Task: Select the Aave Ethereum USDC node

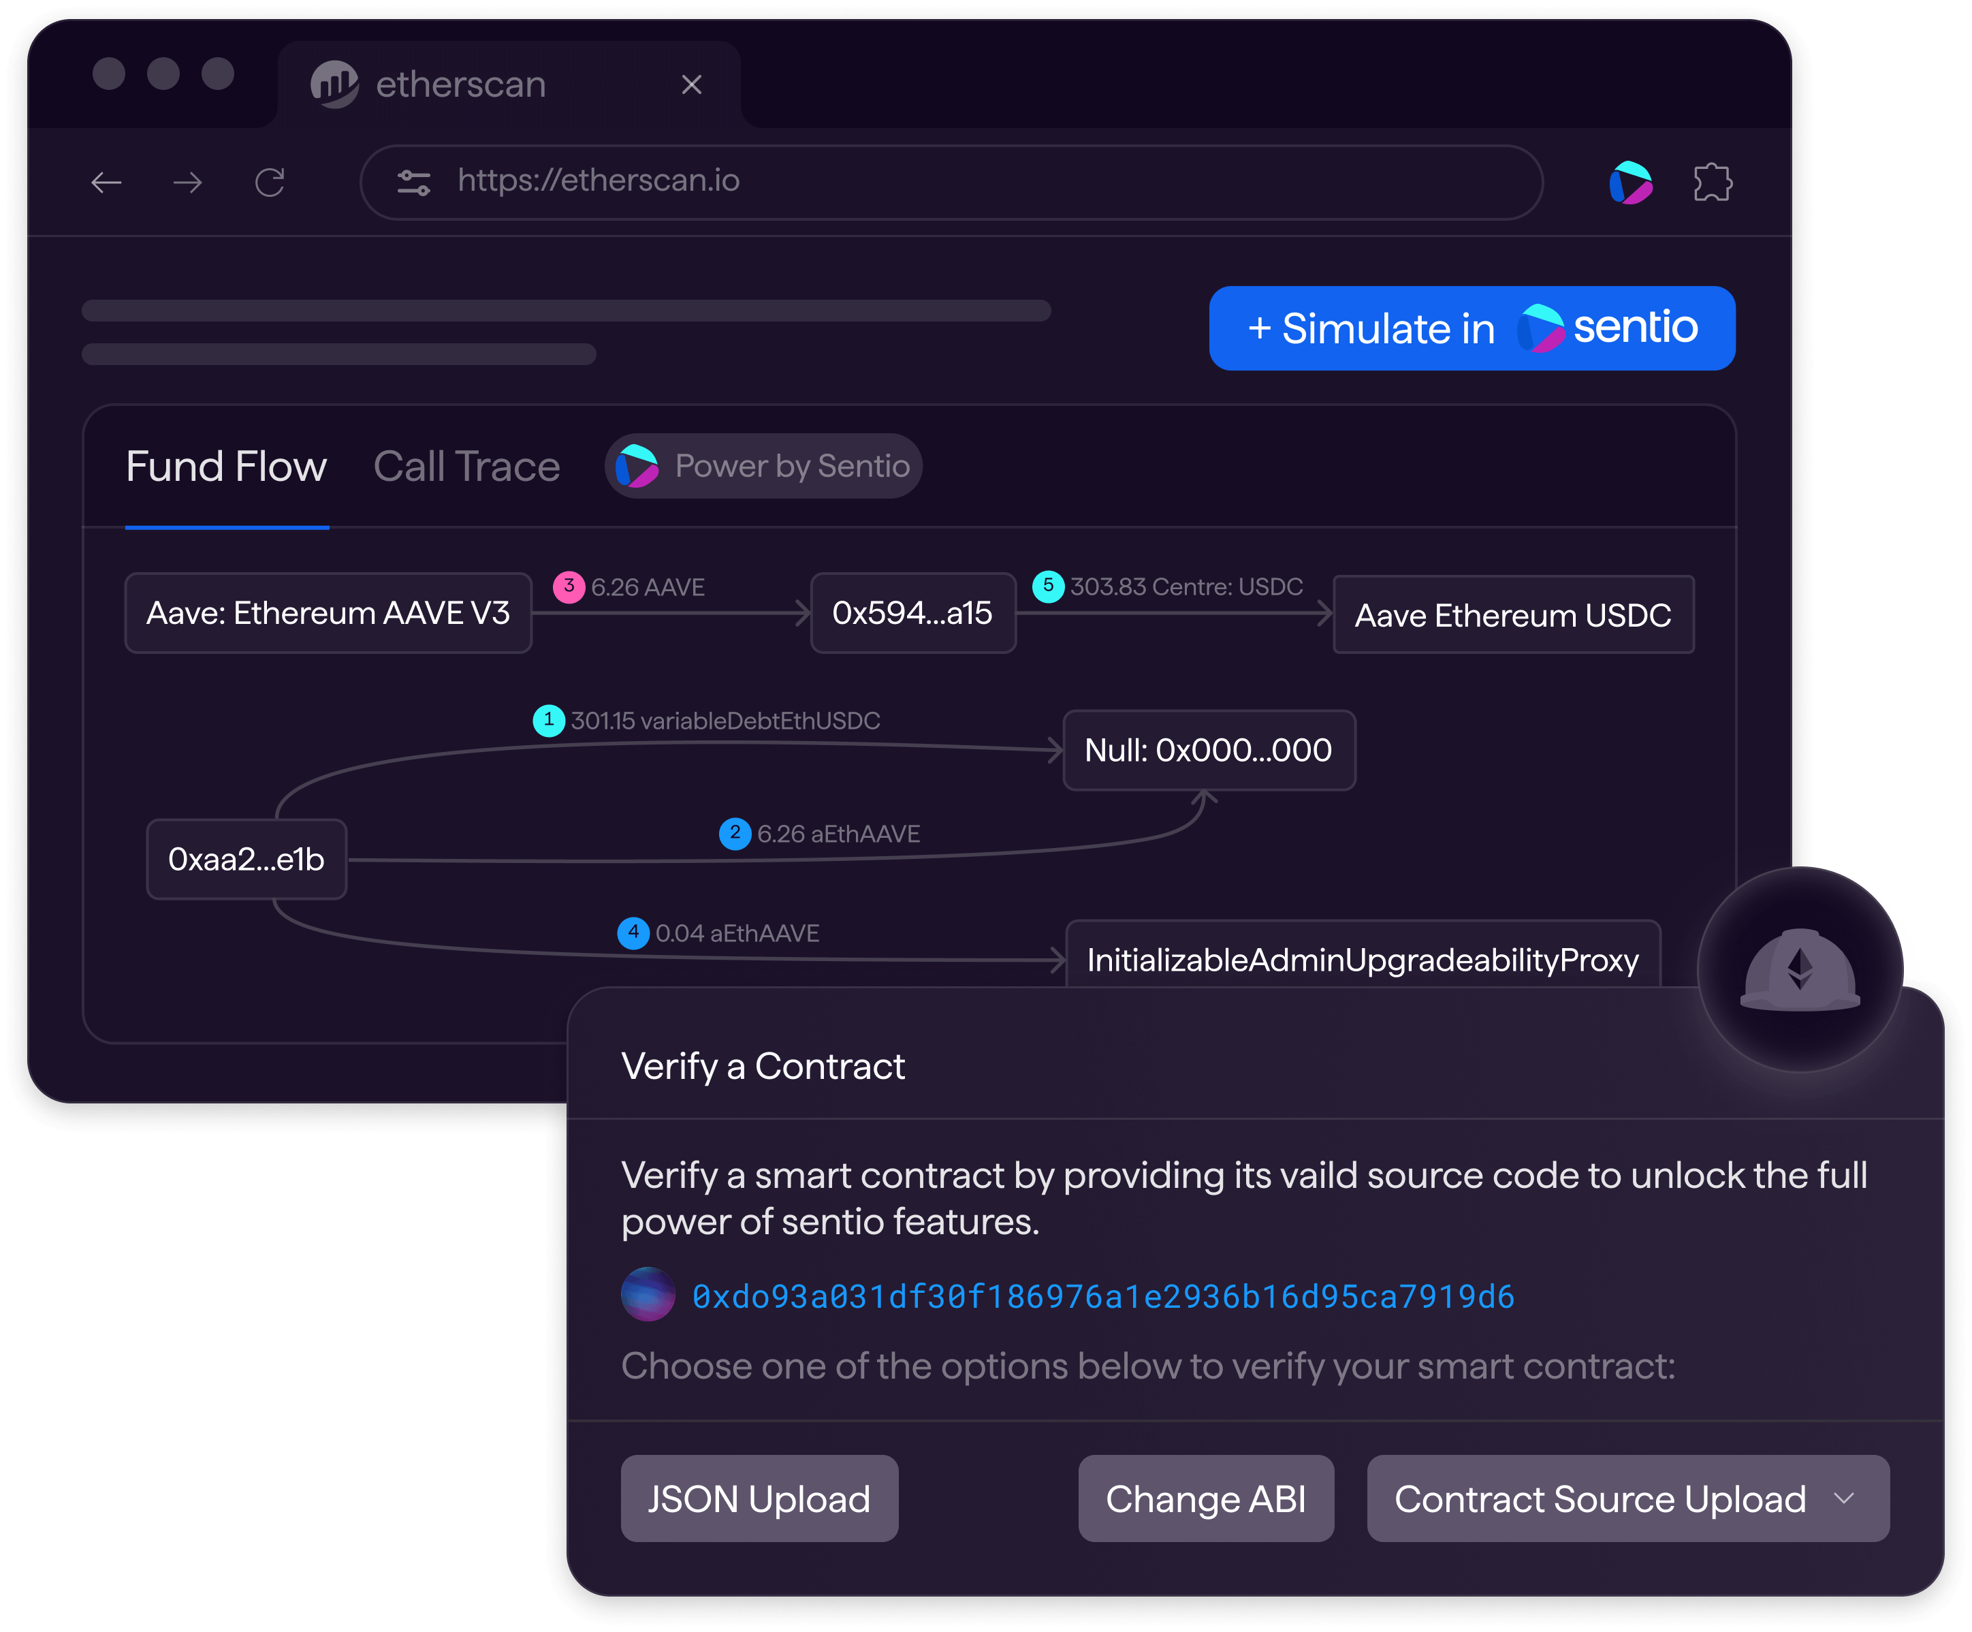Action: click(1514, 616)
